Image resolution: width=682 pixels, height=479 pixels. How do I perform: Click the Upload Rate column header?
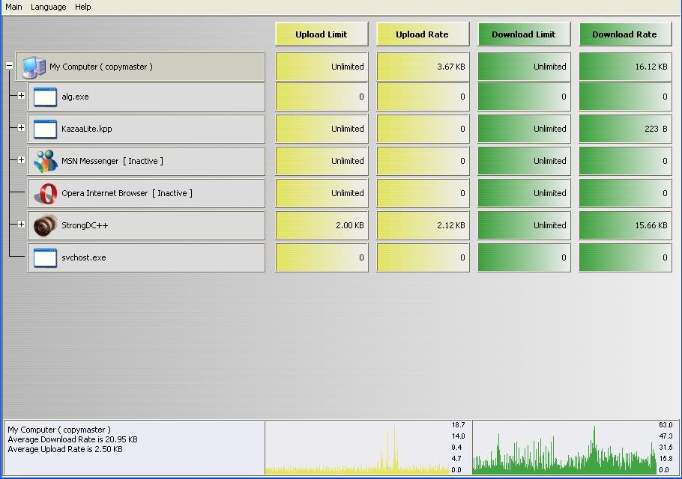point(423,34)
